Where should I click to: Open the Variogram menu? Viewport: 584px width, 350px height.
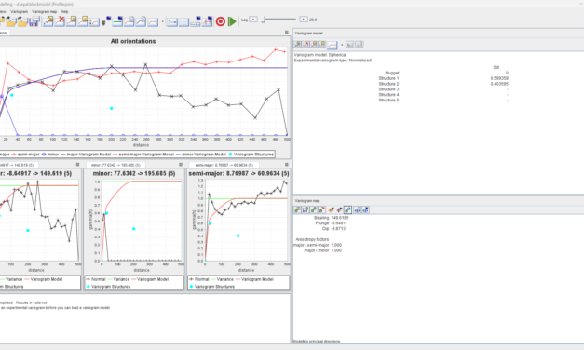click(19, 11)
